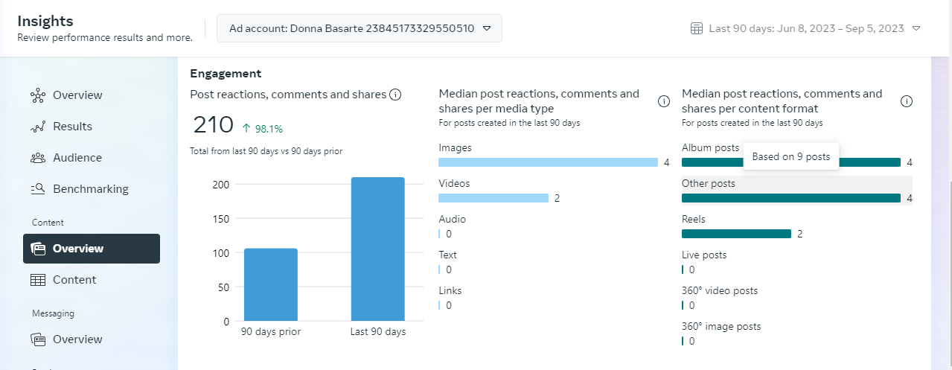Viewport: 952px width, 370px height.
Task: Click the Content table grid icon
Action: click(x=38, y=280)
